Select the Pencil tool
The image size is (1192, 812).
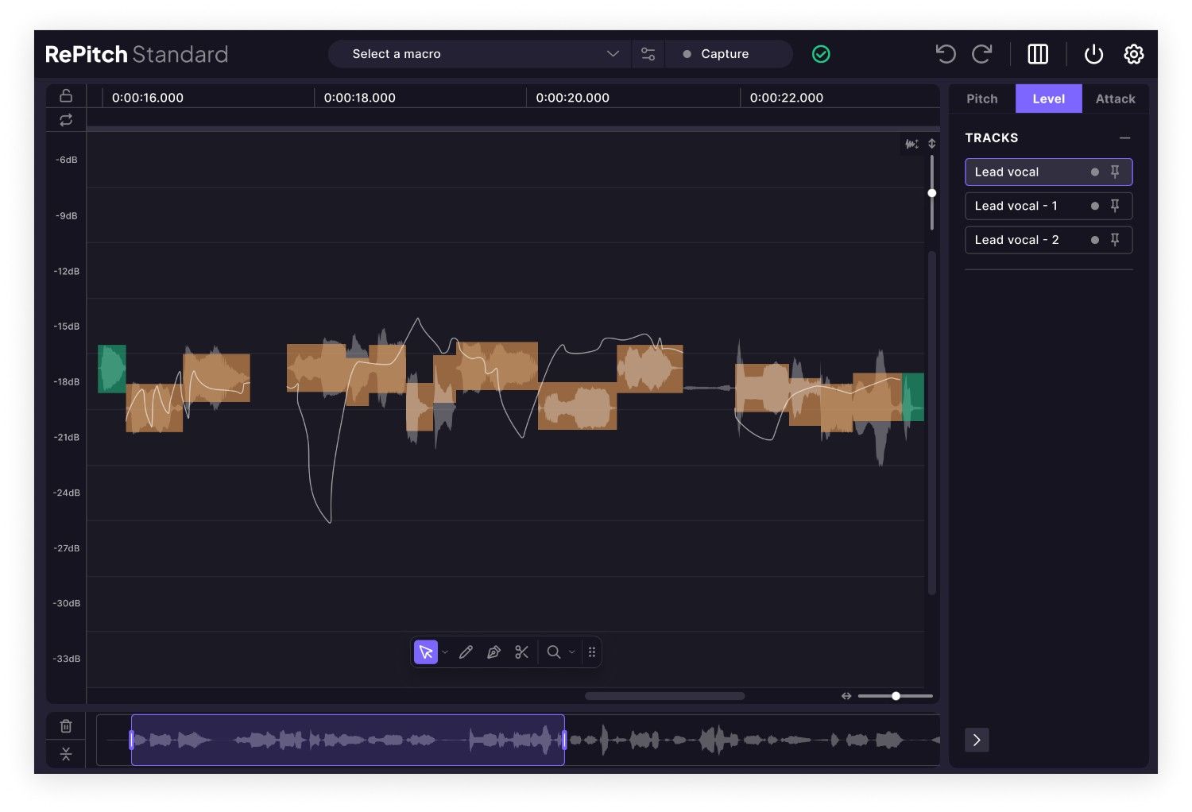[x=466, y=652]
